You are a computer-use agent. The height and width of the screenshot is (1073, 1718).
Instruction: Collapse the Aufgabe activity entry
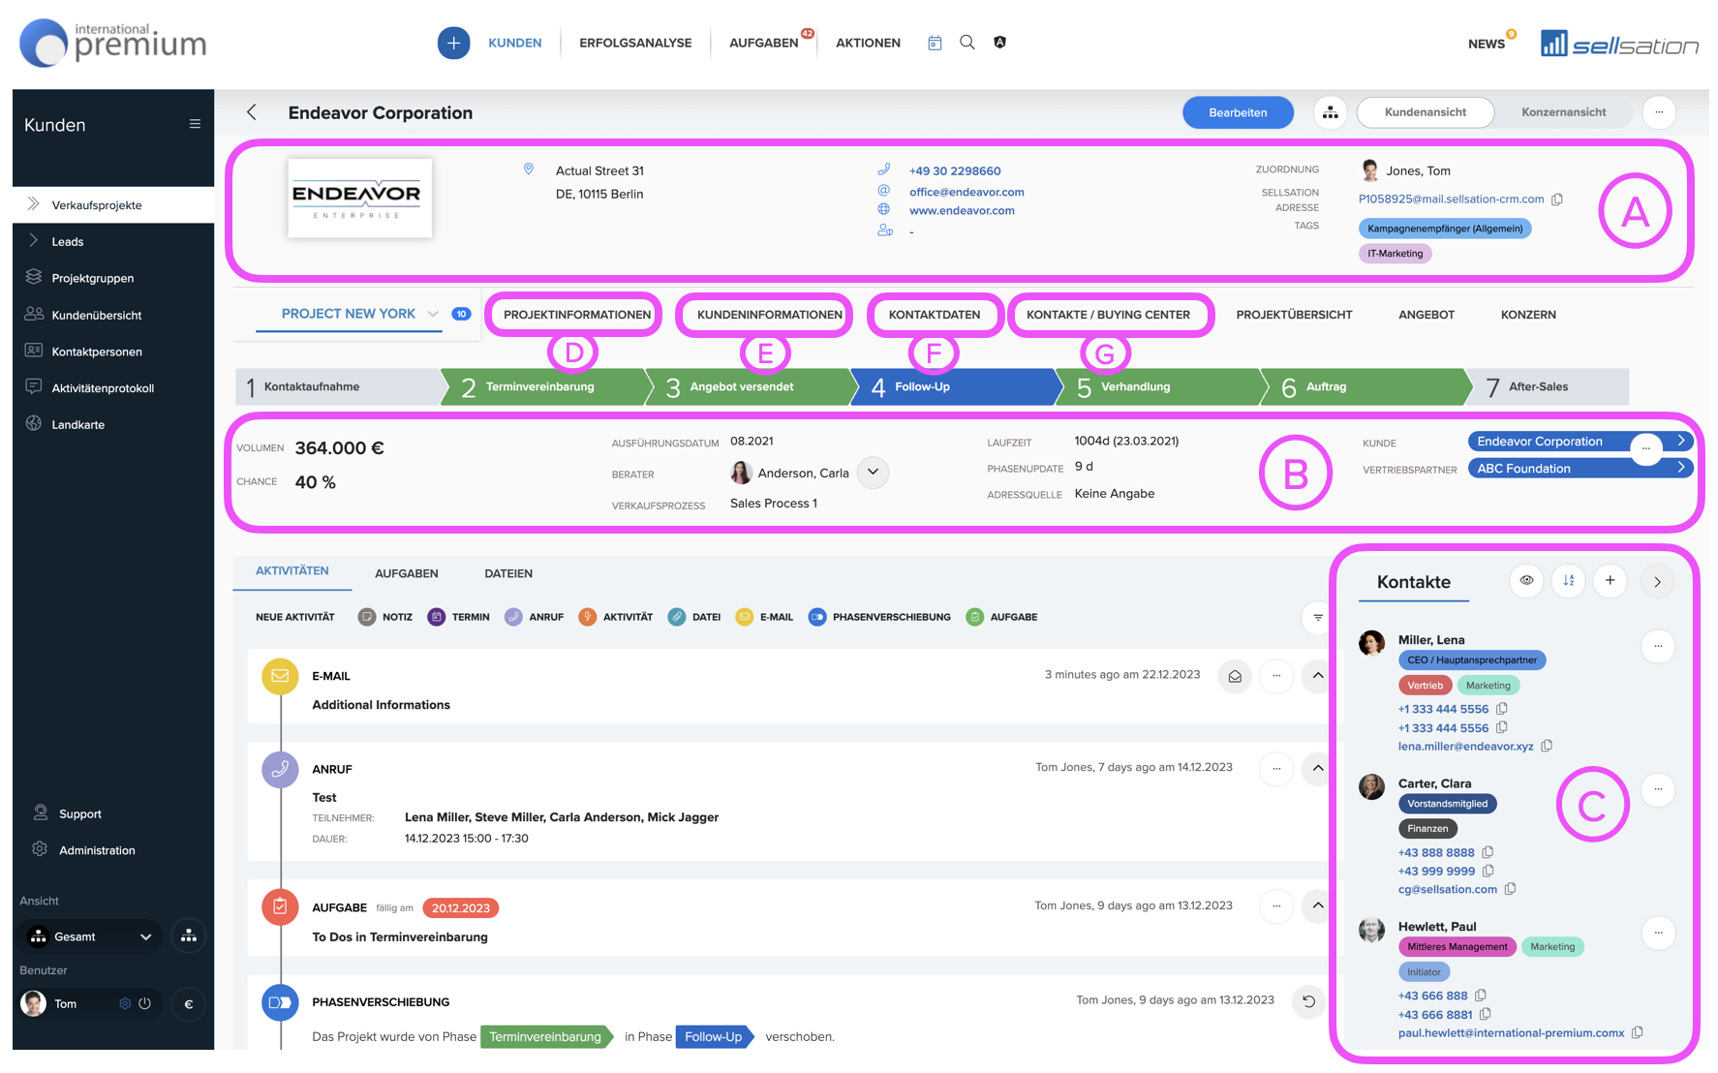pos(1318,905)
